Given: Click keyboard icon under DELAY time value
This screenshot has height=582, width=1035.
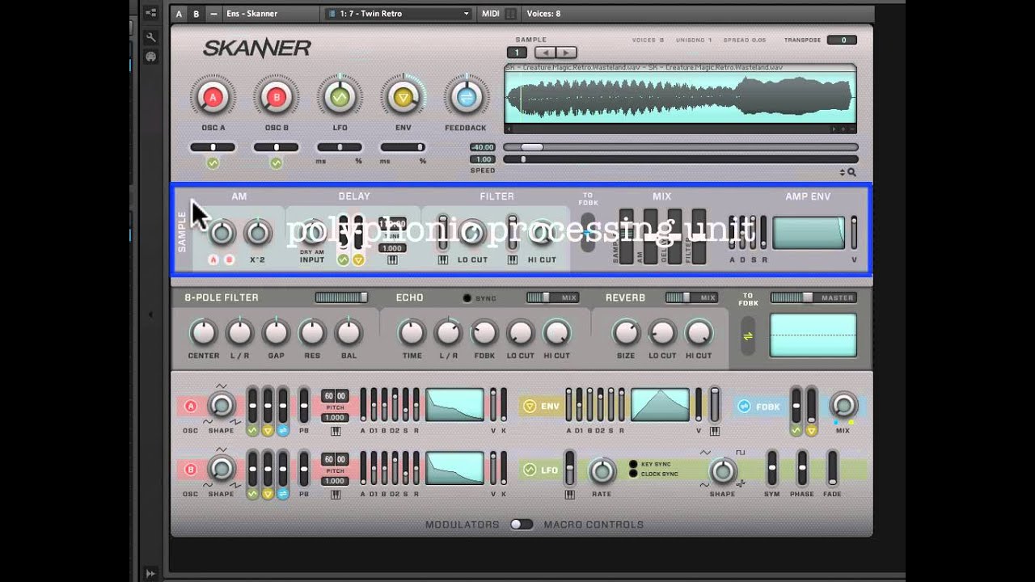Looking at the screenshot, I should click(392, 260).
